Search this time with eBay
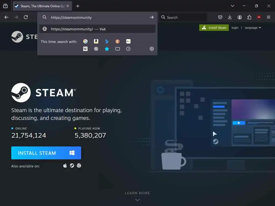The image size is (275, 206). pos(128,41)
